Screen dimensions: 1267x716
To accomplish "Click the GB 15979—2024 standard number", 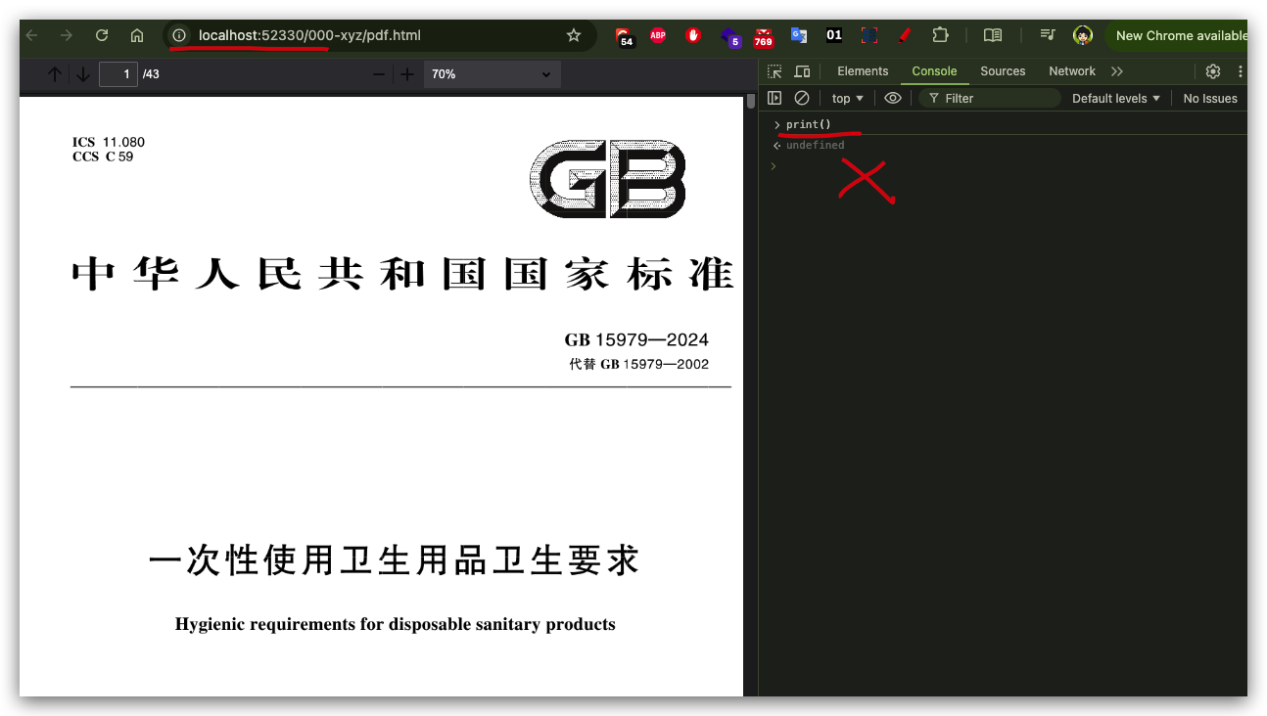I will pyautogui.click(x=636, y=340).
